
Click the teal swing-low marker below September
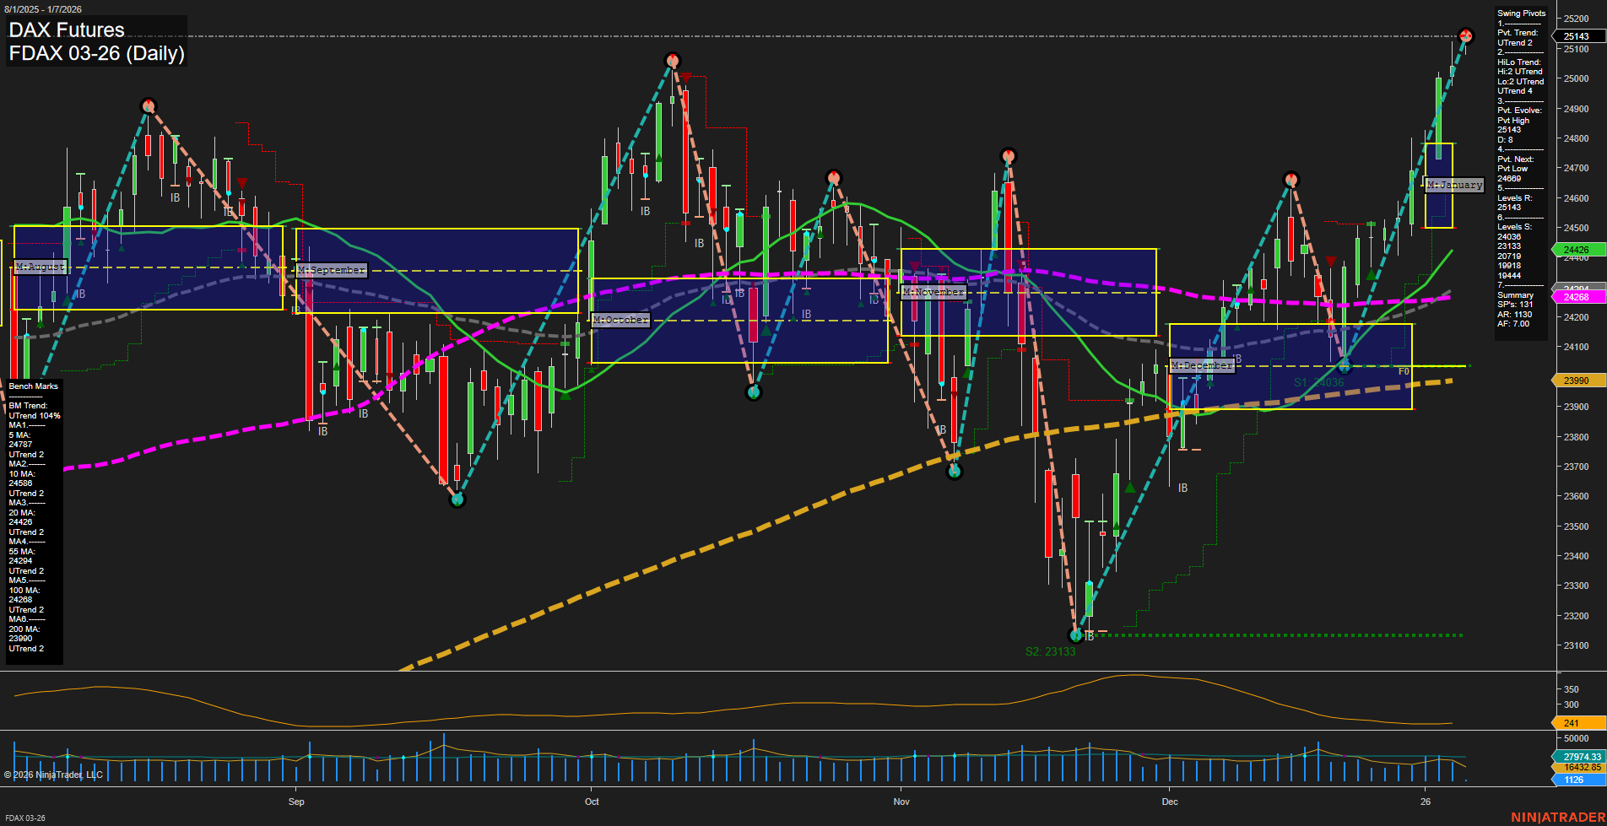tap(457, 499)
